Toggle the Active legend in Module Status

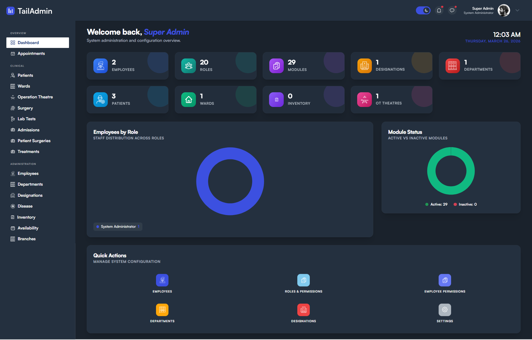click(436, 204)
